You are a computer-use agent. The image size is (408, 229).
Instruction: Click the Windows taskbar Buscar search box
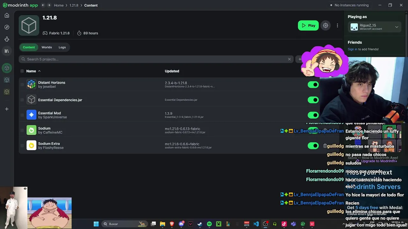(124, 224)
